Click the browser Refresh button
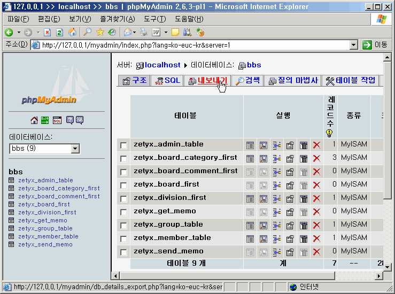The width and height of the screenshot is (395, 294). (x=59, y=32)
